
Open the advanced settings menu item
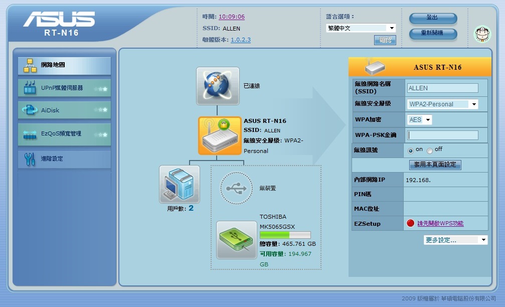point(64,159)
